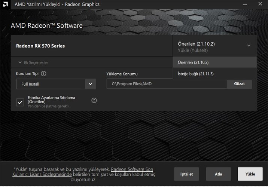Click Radeon RX 570 Series text

(40, 46)
